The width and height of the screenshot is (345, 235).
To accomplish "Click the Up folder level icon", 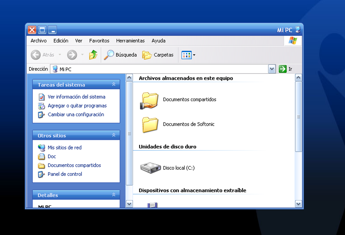I will pyautogui.click(x=93, y=55).
